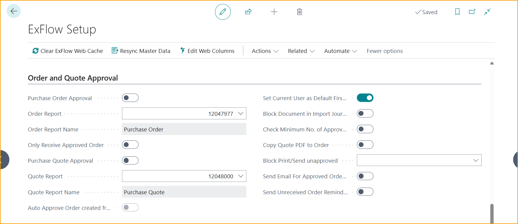This screenshot has height=224, width=518.
Task: Click the plus icon to create new
Action: (x=274, y=12)
